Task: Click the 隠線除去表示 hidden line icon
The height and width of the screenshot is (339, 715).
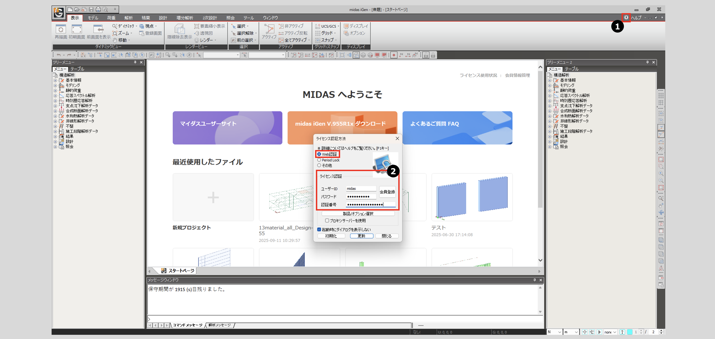Action: (180, 29)
